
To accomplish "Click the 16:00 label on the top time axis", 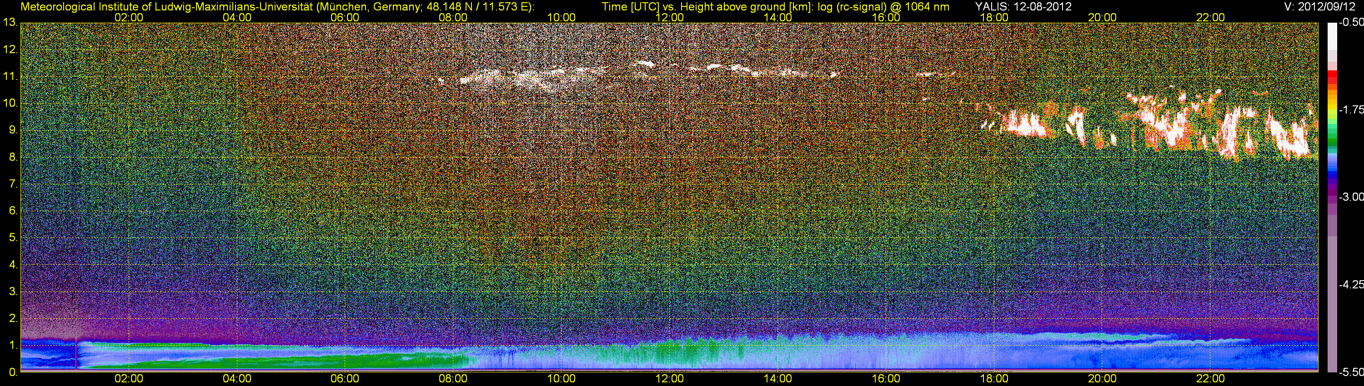I will 886,17.
